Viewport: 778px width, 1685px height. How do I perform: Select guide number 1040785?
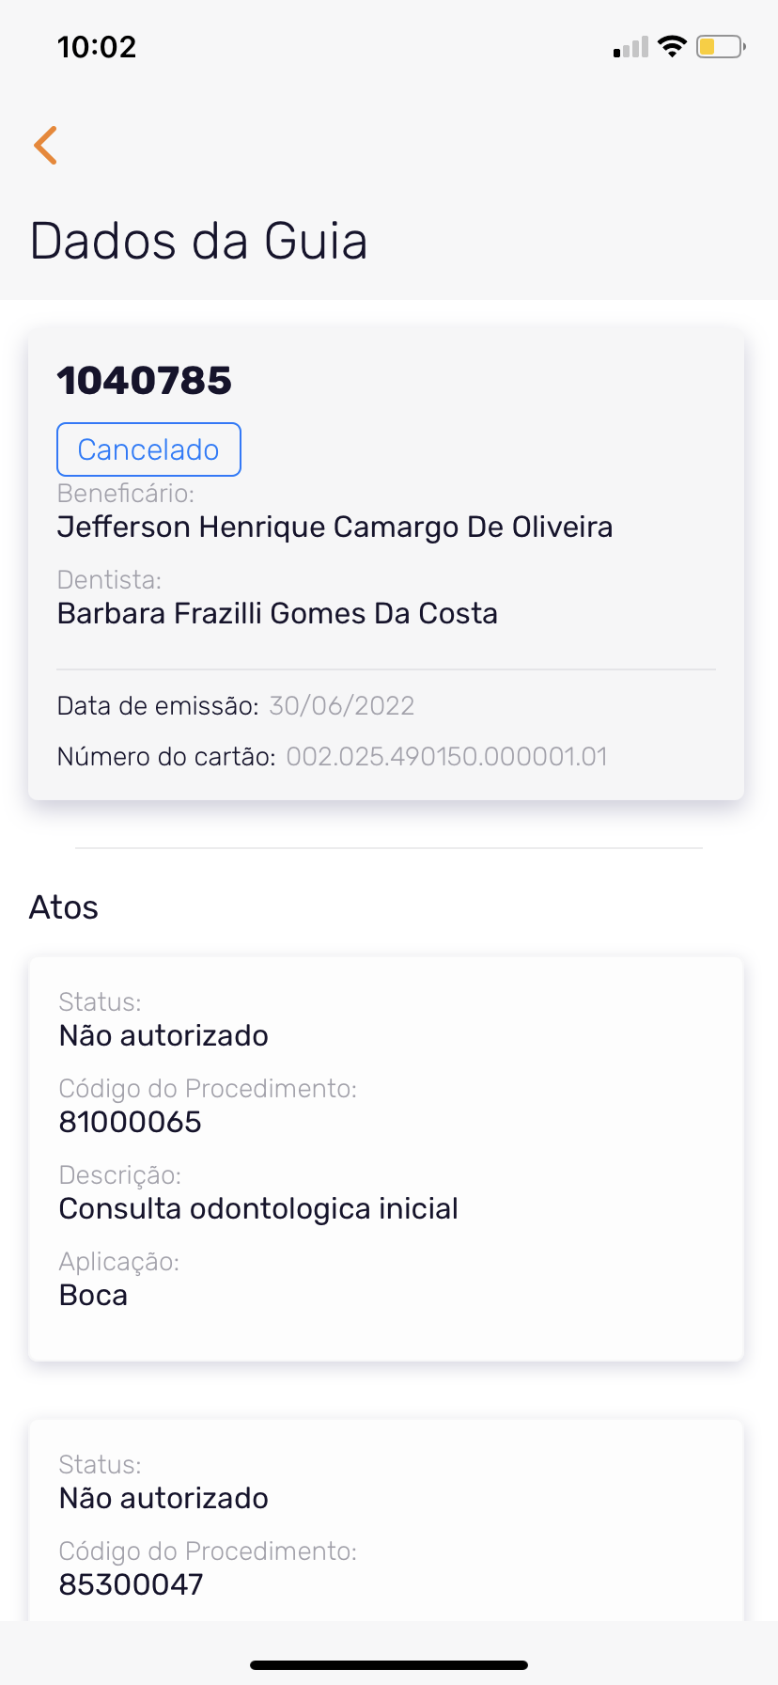click(145, 381)
